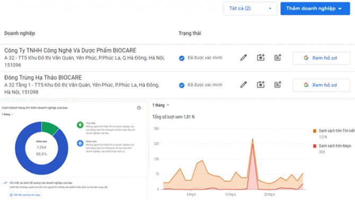View profile of Công Ty TNHH BIOCARE

pyautogui.click(x=321, y=58)
